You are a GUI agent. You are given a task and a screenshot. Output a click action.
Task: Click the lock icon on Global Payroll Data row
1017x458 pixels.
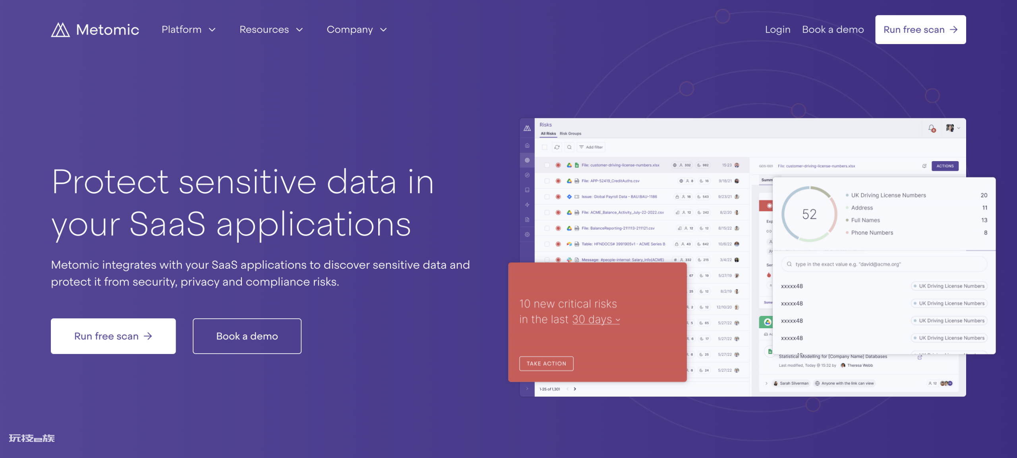(677, 197)
